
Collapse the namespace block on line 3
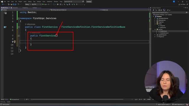pos(19,18)
